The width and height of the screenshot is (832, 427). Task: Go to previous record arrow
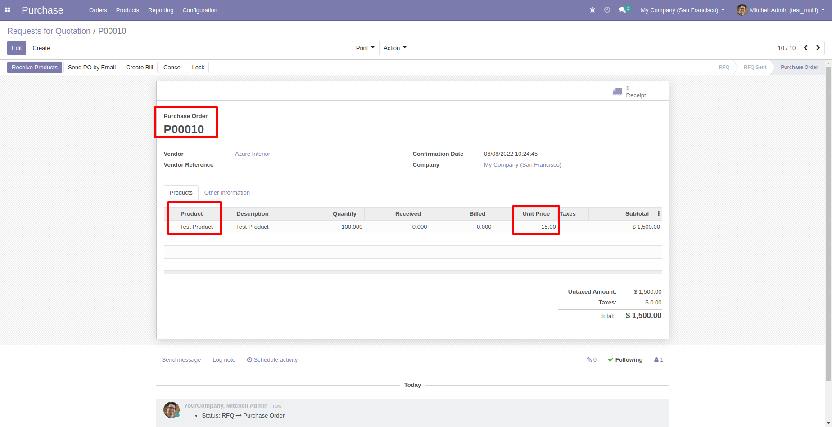pyautogui.click(x=805, y=48)
